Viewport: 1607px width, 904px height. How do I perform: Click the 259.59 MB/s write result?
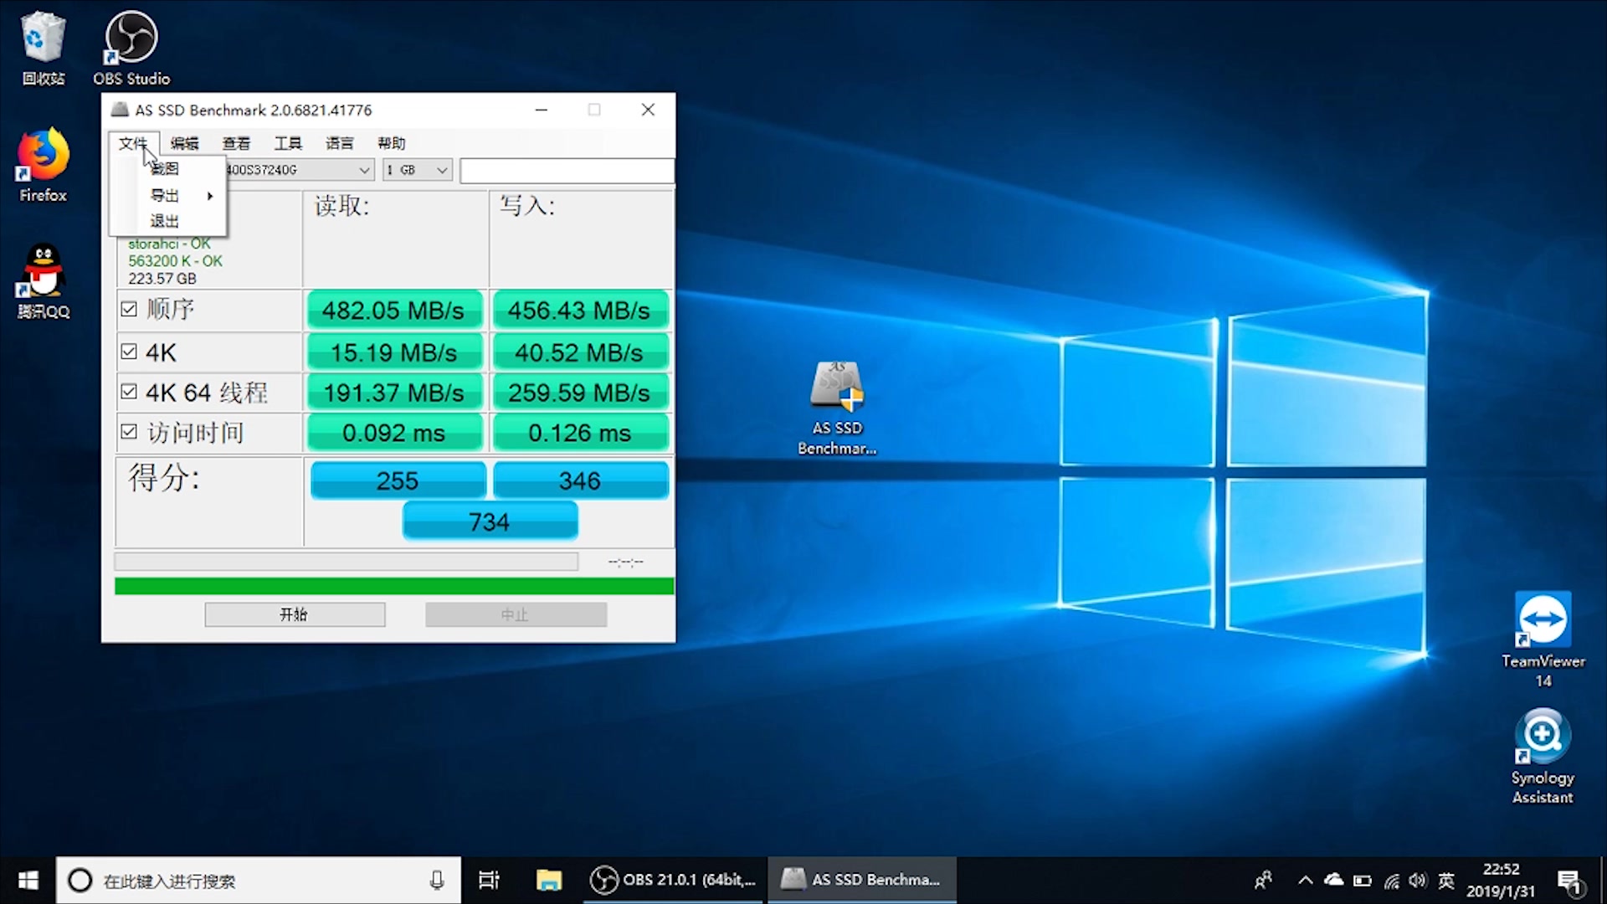[x=580, y=393]
